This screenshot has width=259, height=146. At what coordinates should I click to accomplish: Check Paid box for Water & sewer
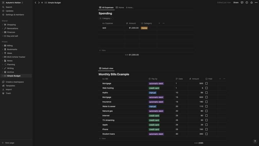(207, 107)
